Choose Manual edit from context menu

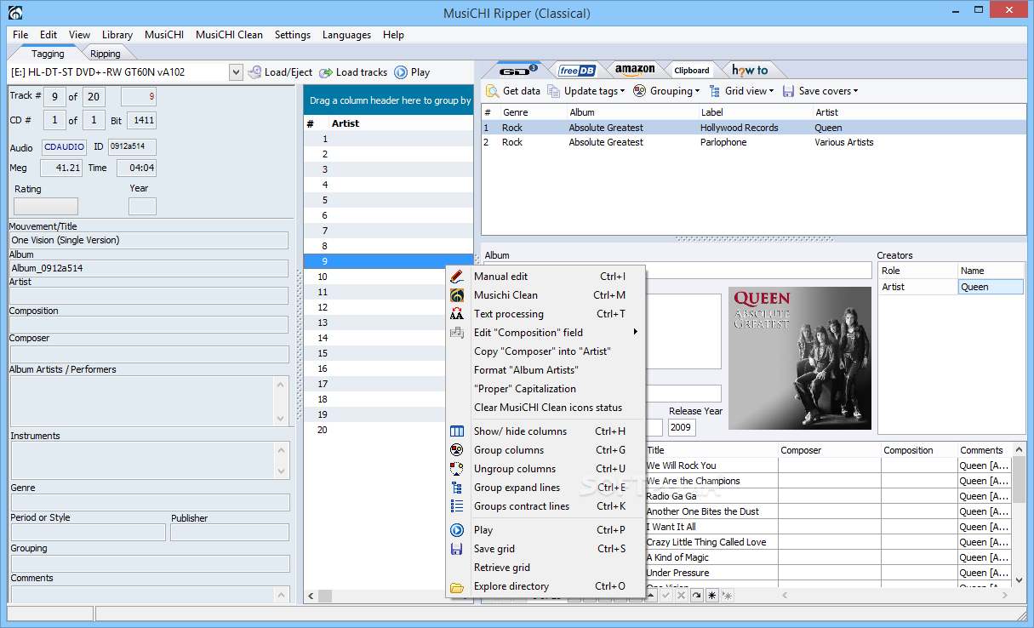click(546, 277)
